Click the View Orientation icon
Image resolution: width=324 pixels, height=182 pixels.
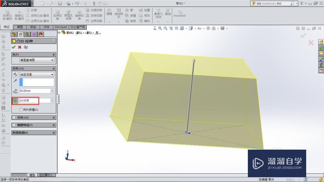pos(182,28)
